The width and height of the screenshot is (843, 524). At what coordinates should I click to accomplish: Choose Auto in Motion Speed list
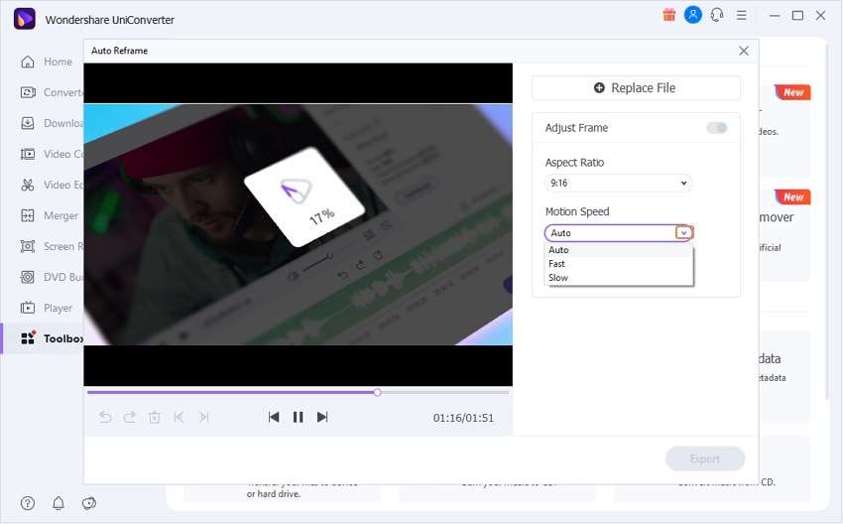(619, 250)
